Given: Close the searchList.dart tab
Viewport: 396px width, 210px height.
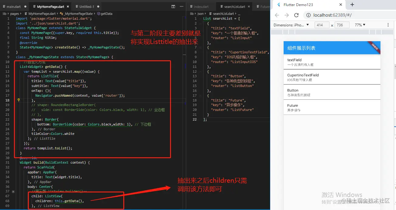Looking at the screenshot, I should tap(249, 6).
